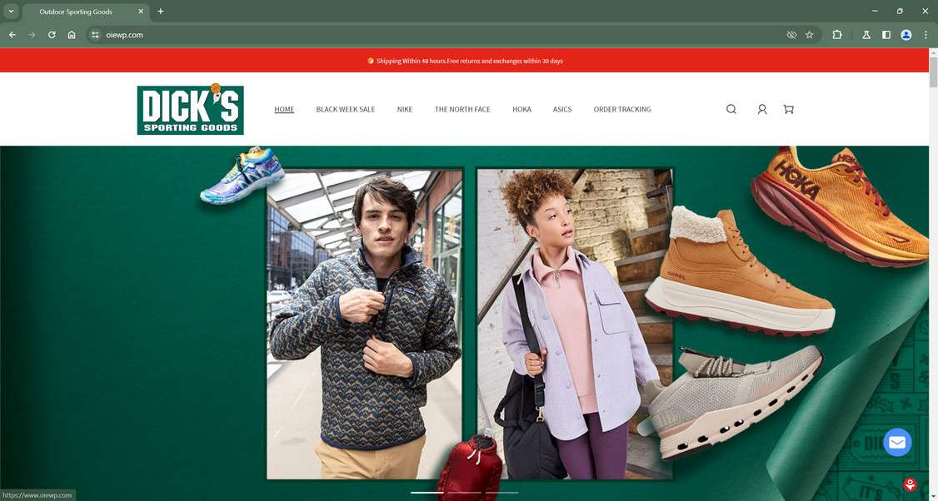
Task: Expand the tab search dropdown arrow
Action: coord(11,11)
